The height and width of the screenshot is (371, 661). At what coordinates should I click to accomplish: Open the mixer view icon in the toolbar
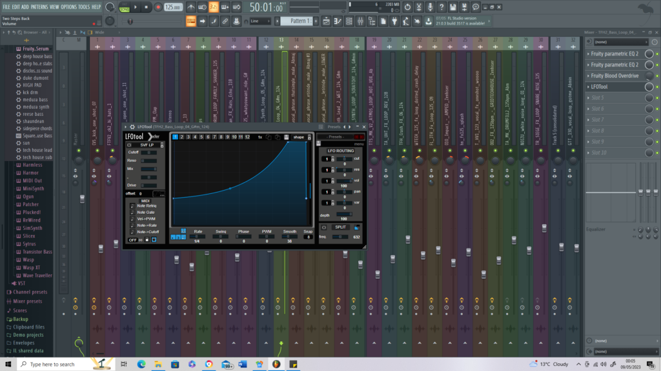click(360, 21)
